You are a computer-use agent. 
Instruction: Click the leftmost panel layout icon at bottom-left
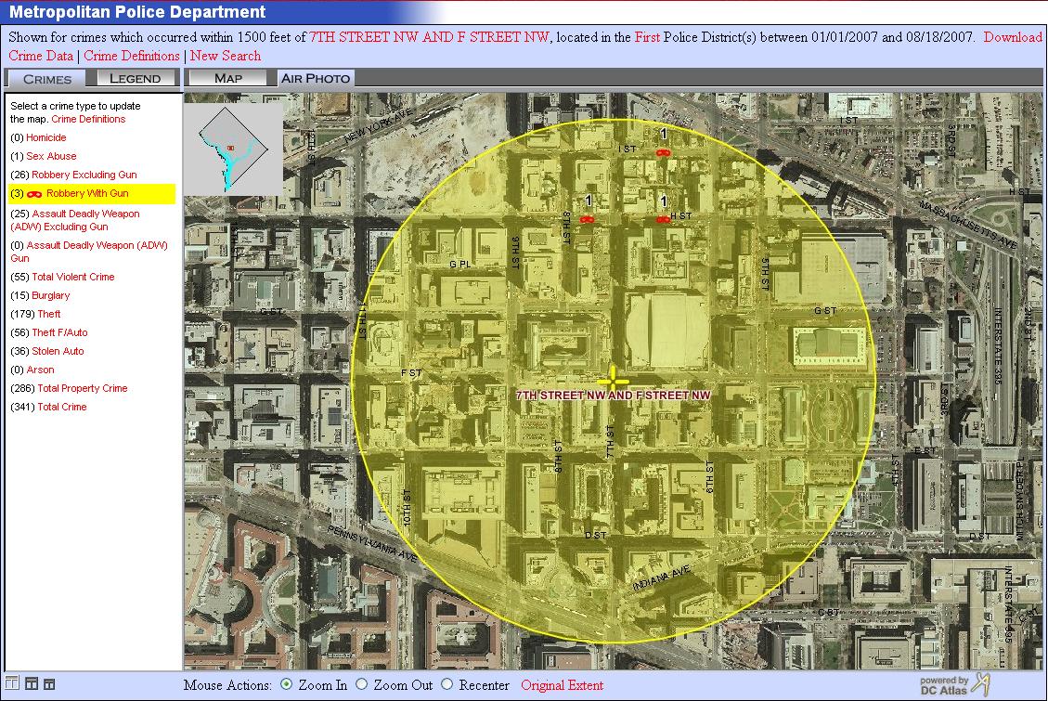point(13,684)
